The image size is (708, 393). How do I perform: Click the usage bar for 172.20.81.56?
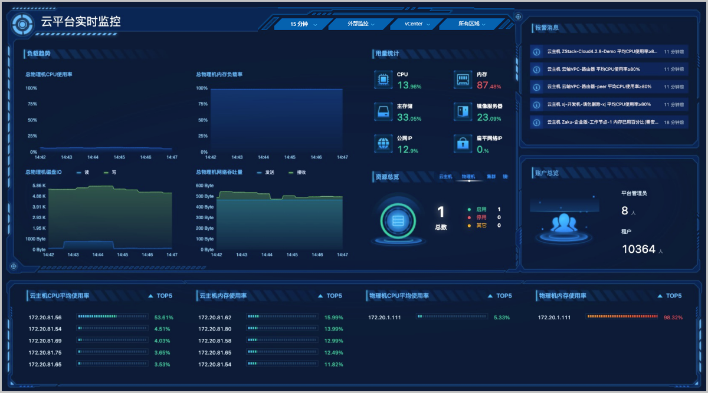(112, 317)
